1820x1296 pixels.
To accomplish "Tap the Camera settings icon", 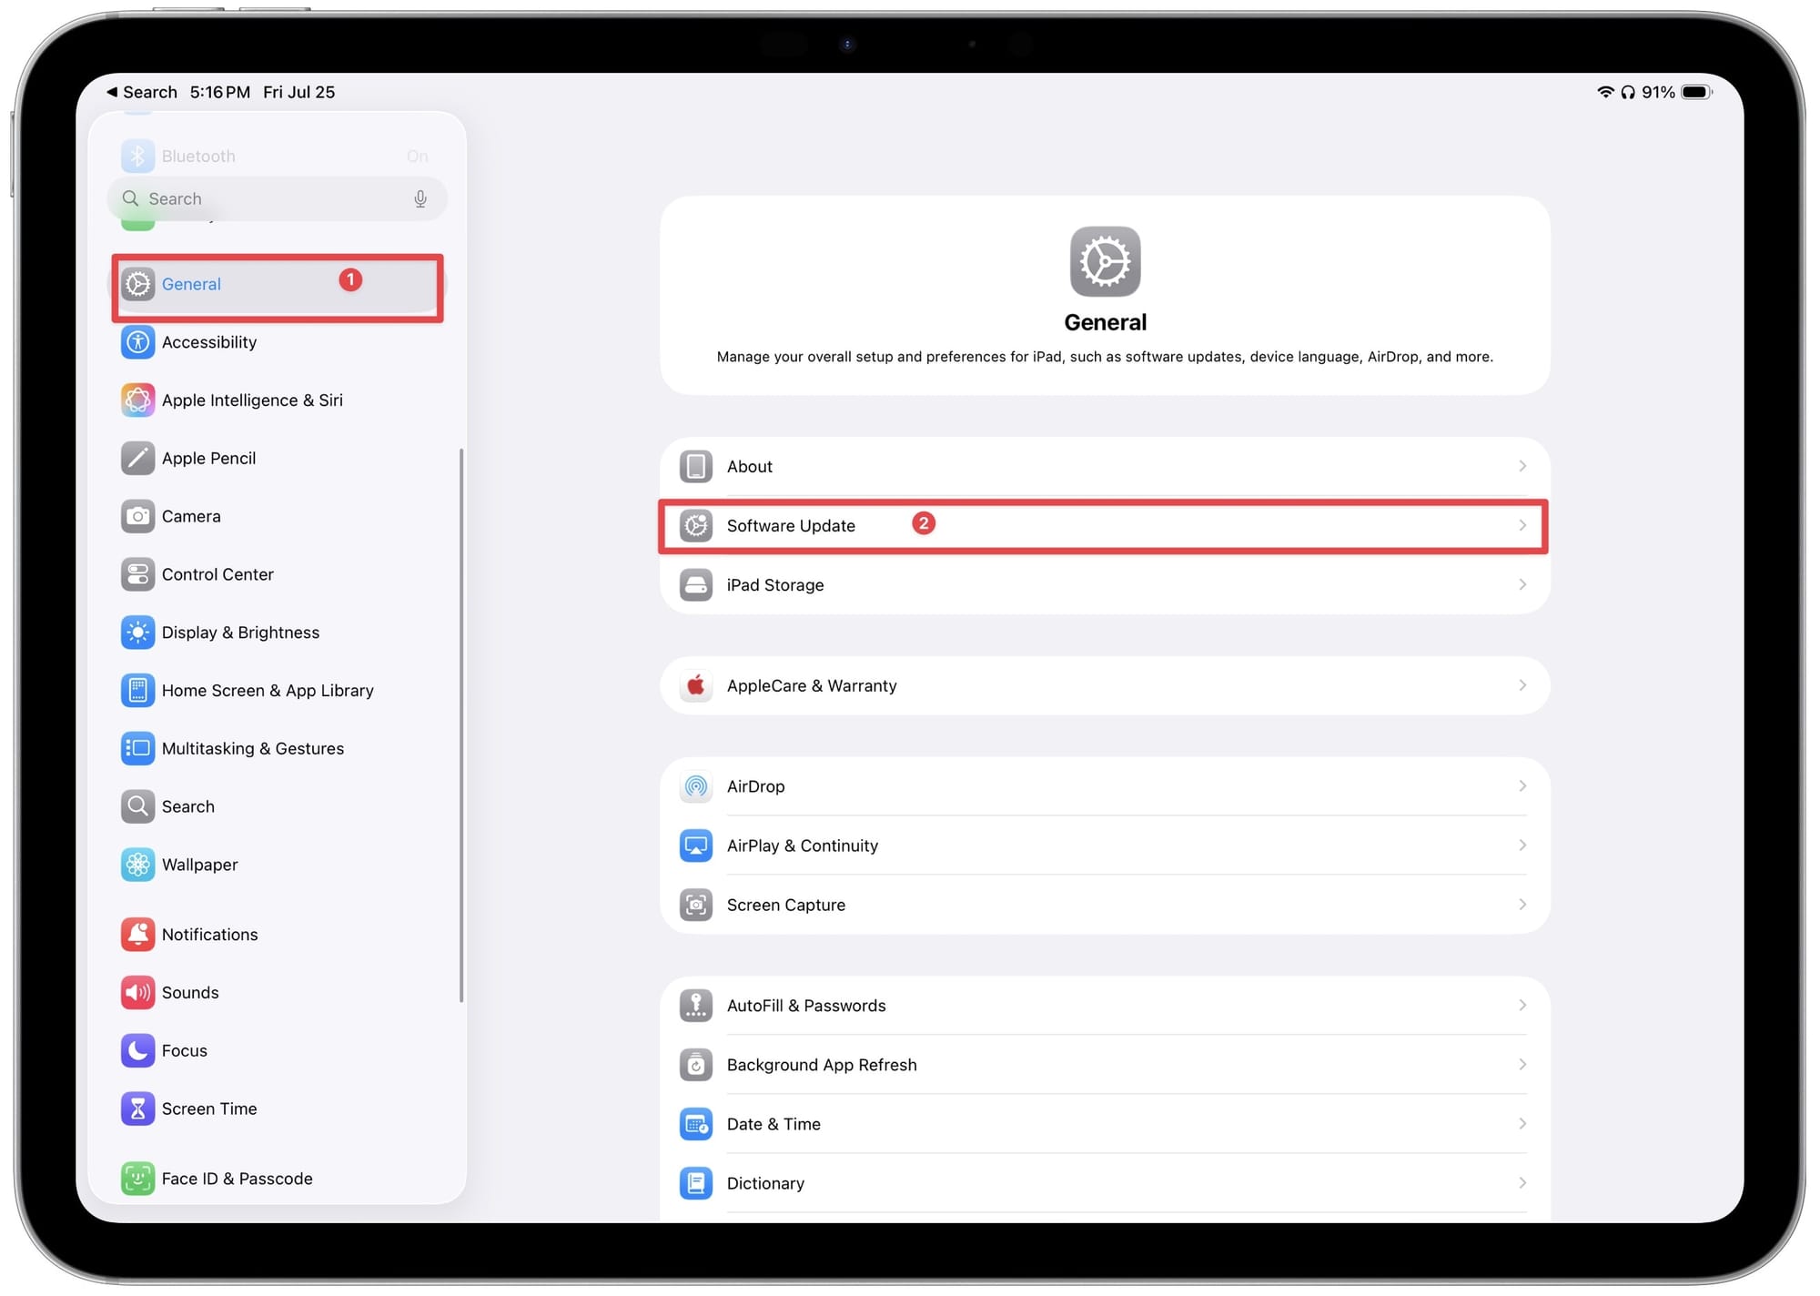I will click(x=137, y=516).
